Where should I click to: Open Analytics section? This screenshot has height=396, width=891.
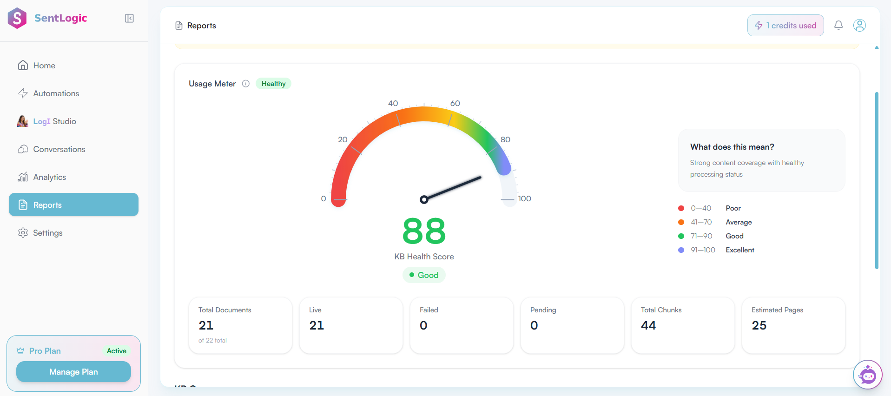tap(73, 177)
